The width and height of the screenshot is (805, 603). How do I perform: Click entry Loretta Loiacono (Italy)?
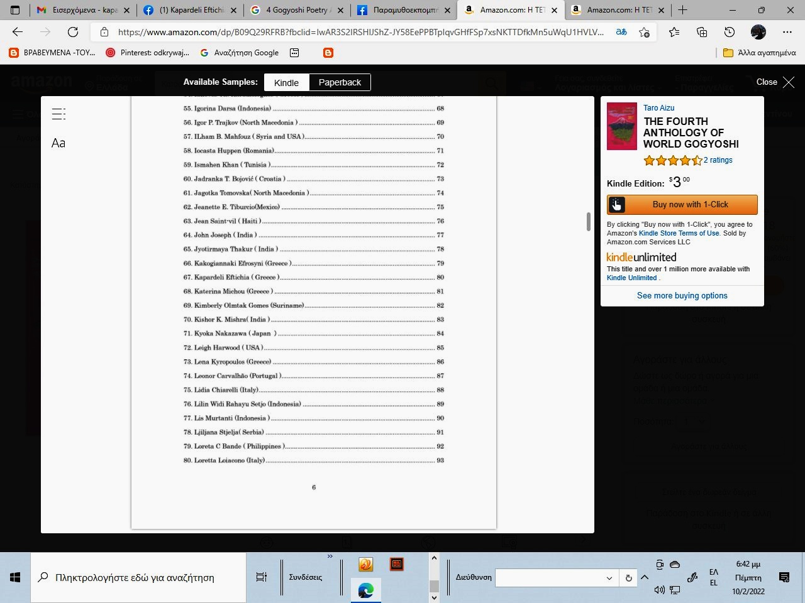[314, 460]
